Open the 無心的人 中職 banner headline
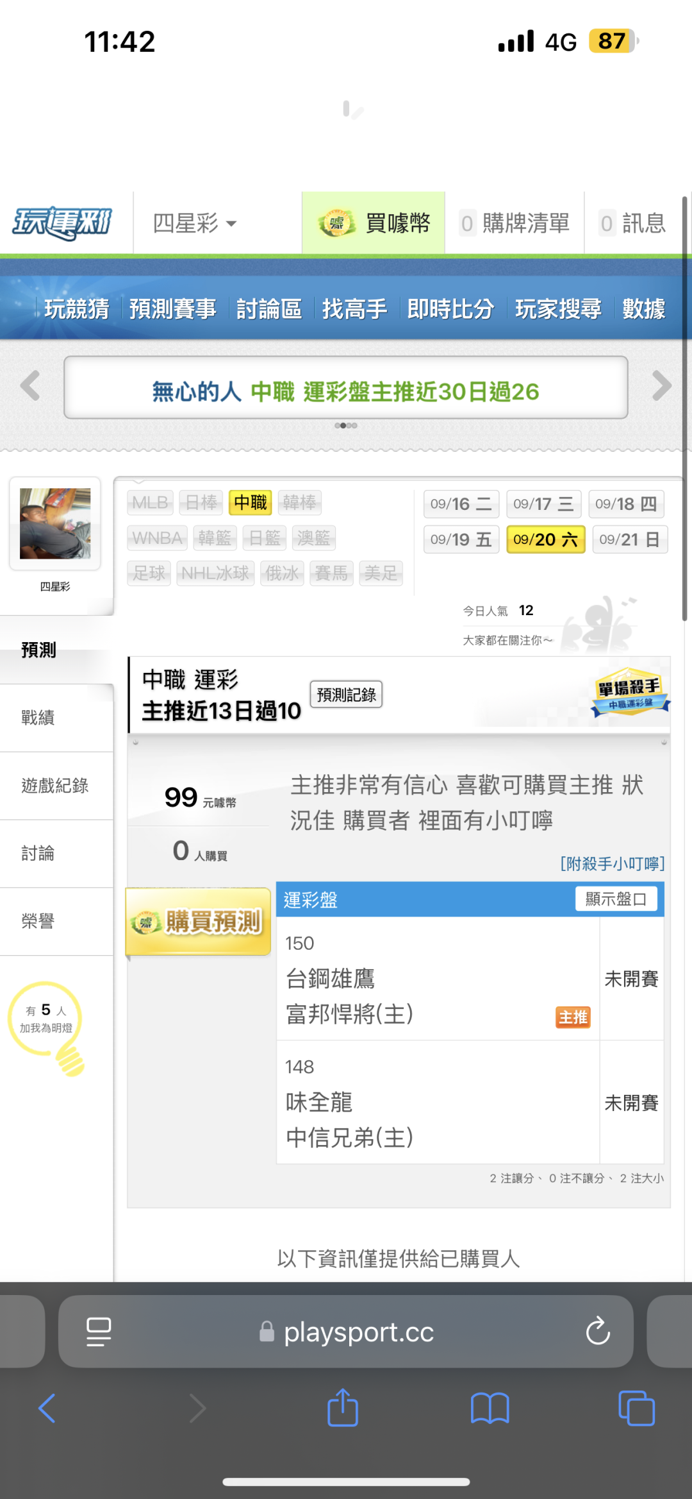Viewport: 692px width, 1499px height. [346, 391]
